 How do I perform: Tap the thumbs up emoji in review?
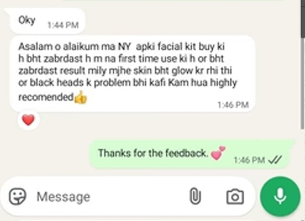(80, 98)
